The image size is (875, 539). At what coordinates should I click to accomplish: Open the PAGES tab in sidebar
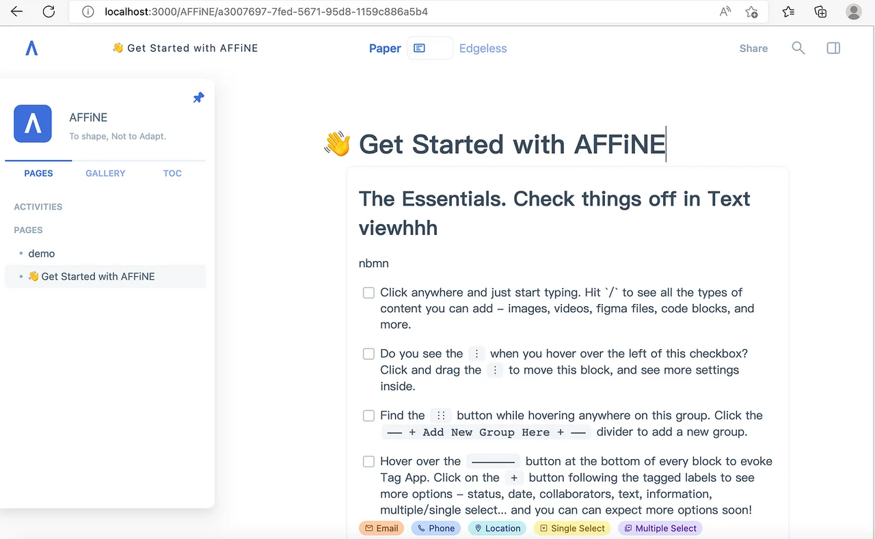pos(38,174)
